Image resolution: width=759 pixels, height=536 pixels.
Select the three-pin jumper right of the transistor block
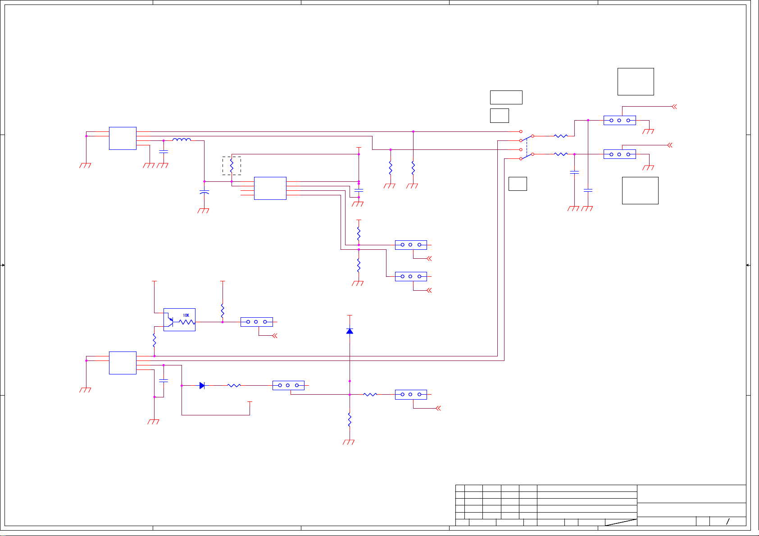coord(256,322)
